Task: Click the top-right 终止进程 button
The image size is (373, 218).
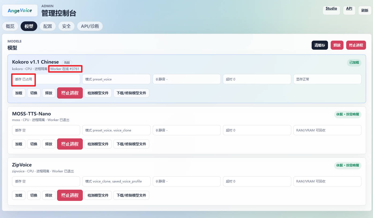Action: 356,45
